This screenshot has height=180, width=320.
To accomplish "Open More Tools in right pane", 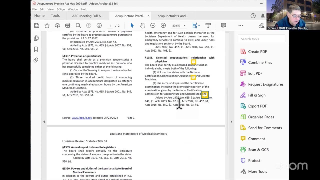I will 257,171.
